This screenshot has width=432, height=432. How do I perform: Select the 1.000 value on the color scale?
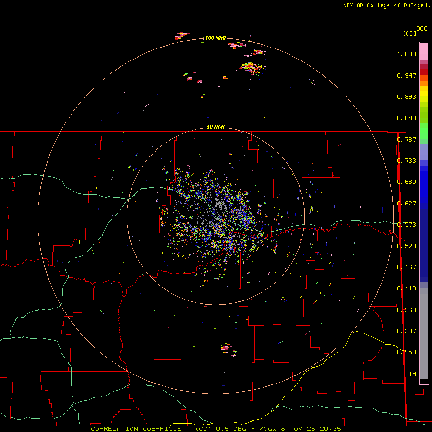(x=407, y=54)
